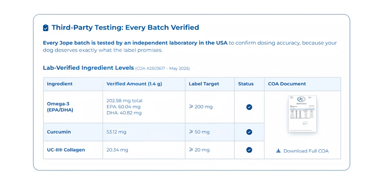Click the 53.12 mg value
This screenshot has height=186, width=392.
[116, 132]
